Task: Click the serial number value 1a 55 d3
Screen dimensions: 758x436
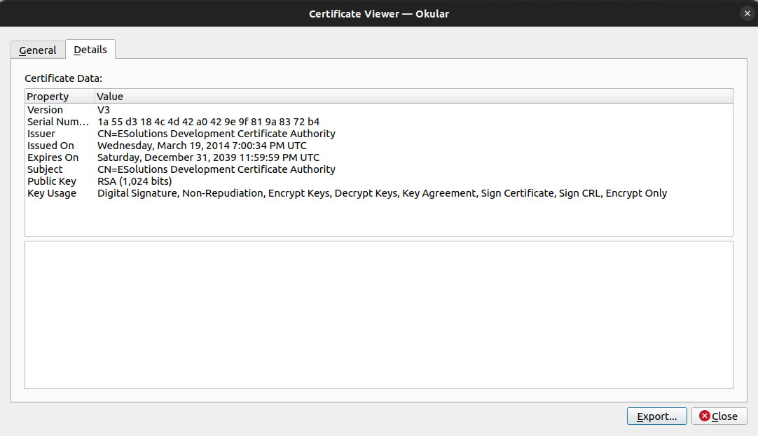Action: (x=208, y=122)
